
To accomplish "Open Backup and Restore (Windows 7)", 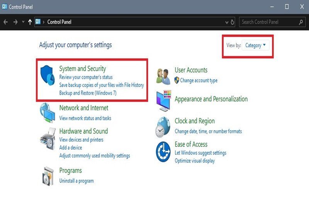I will pos(88,93).
